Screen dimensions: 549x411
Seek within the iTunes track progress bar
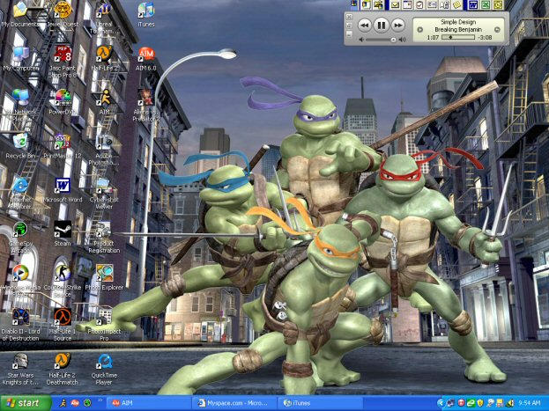pyautogui.click(x=458, y=37)
